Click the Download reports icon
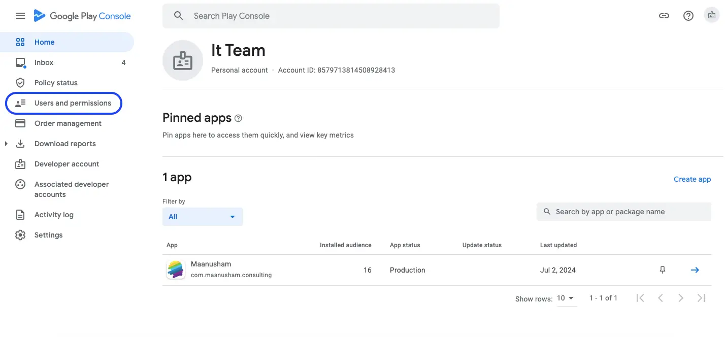The width and height of the screenshot is (725, 337). click(20, 144)
